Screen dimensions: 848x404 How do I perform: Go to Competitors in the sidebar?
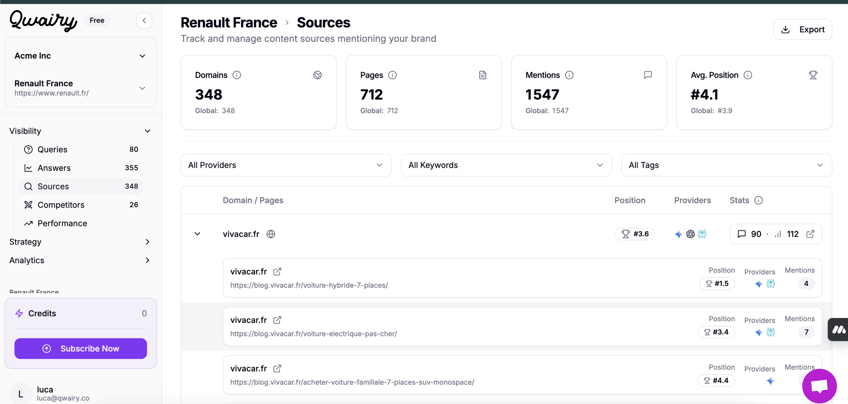[81, 205]
